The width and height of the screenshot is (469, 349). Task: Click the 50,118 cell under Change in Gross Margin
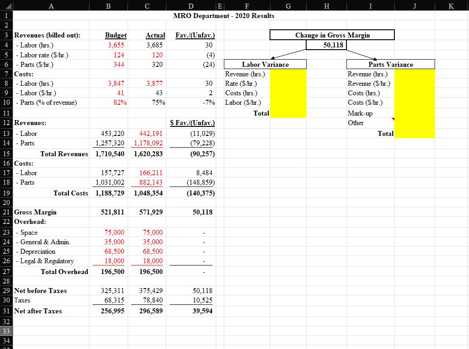point(327,45)
